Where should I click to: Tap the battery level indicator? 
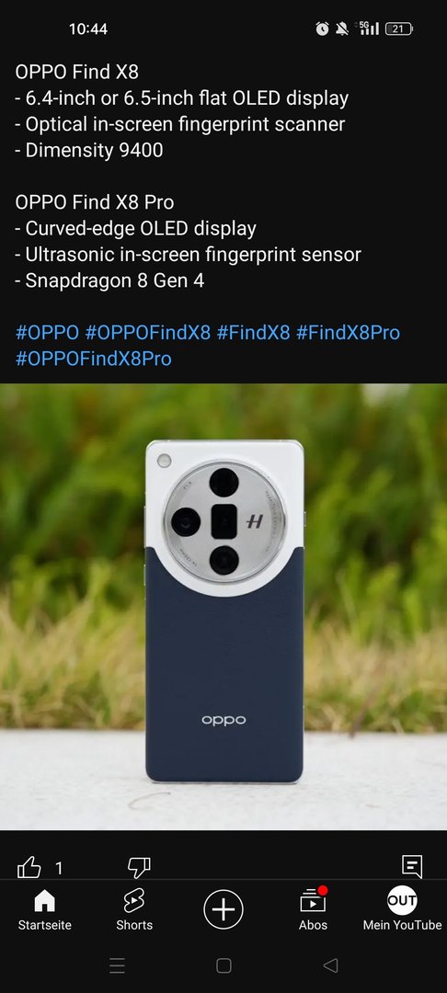tap(399, 29)
